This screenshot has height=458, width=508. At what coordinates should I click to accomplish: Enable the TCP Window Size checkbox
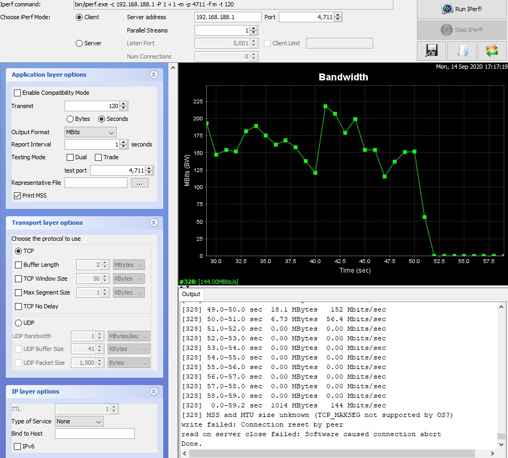tap(19, 279)
